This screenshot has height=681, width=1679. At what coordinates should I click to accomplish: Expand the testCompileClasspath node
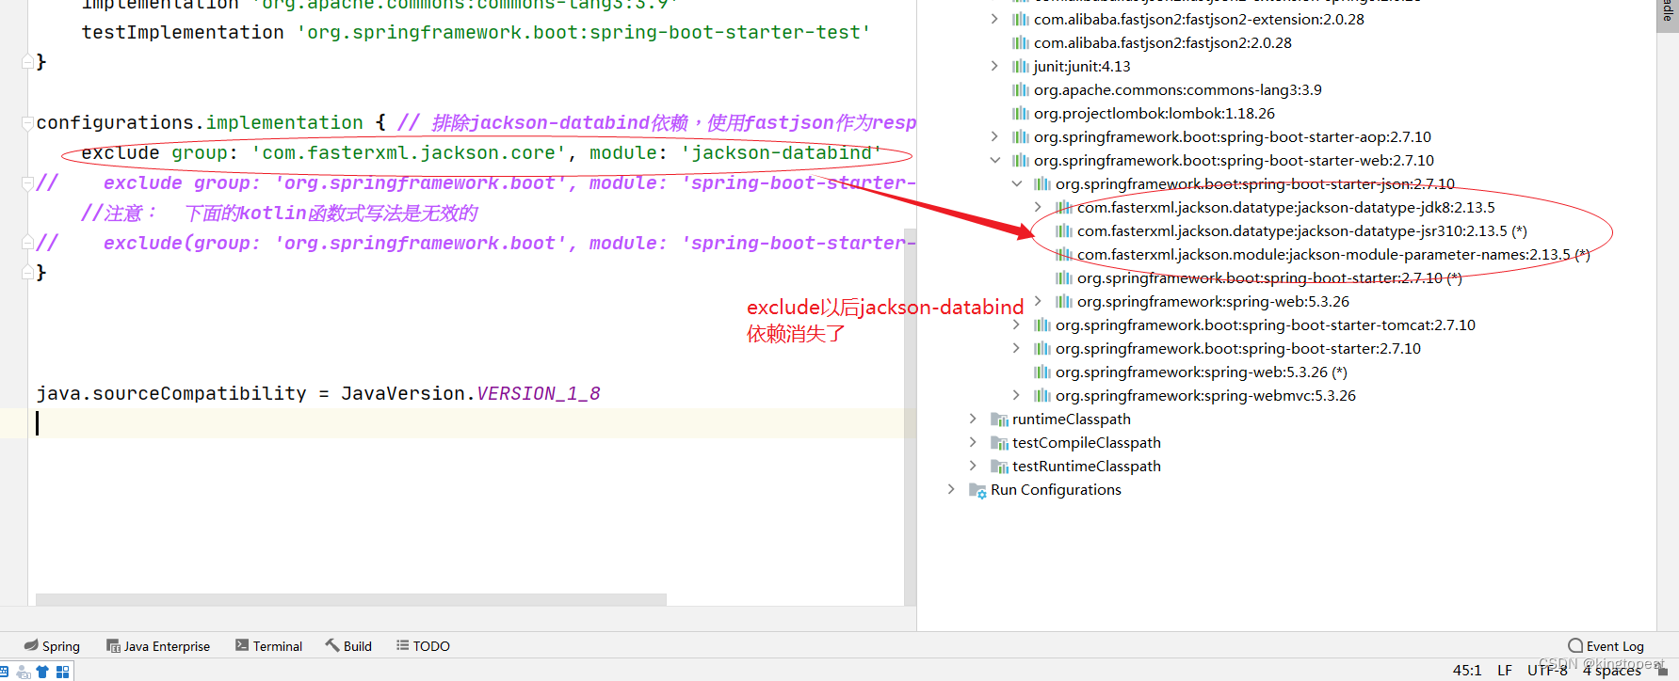(973, 442)
